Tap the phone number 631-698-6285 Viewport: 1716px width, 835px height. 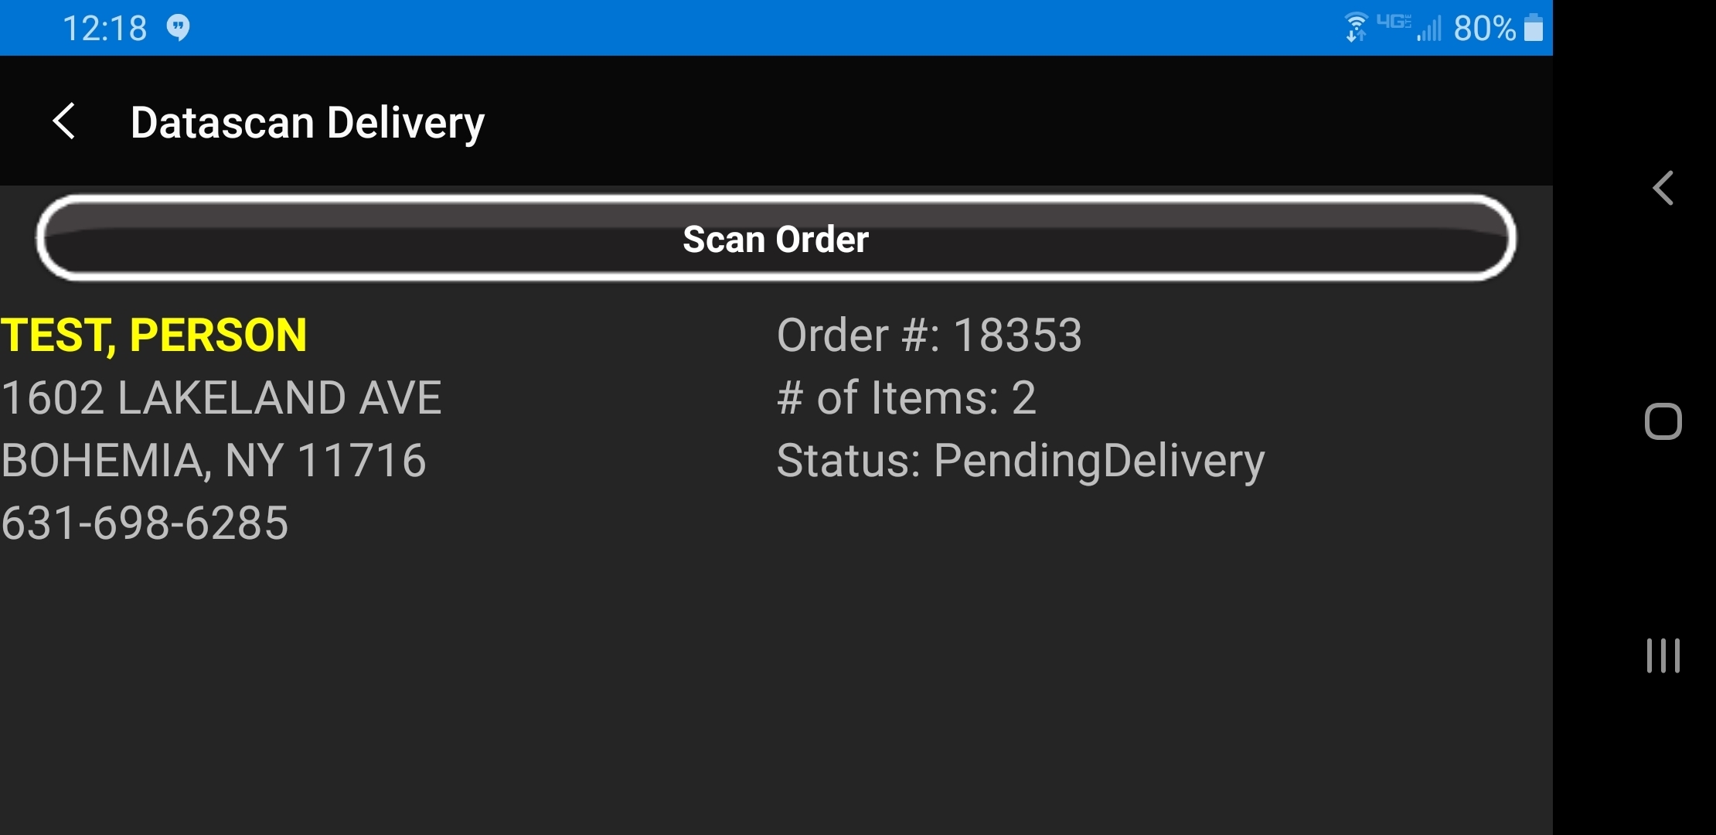click(145, 523)
